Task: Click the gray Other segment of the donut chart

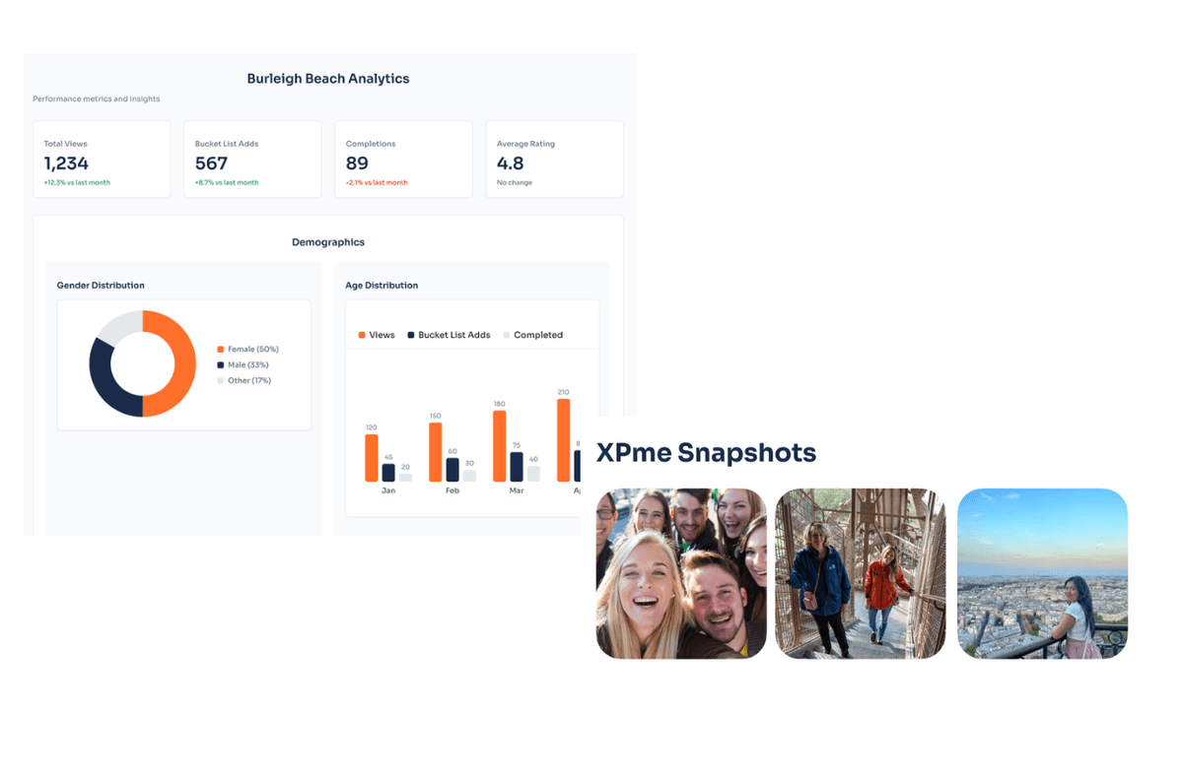Action: click(x=120, y=326)
